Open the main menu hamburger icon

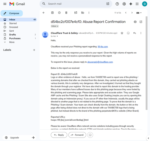5,4
